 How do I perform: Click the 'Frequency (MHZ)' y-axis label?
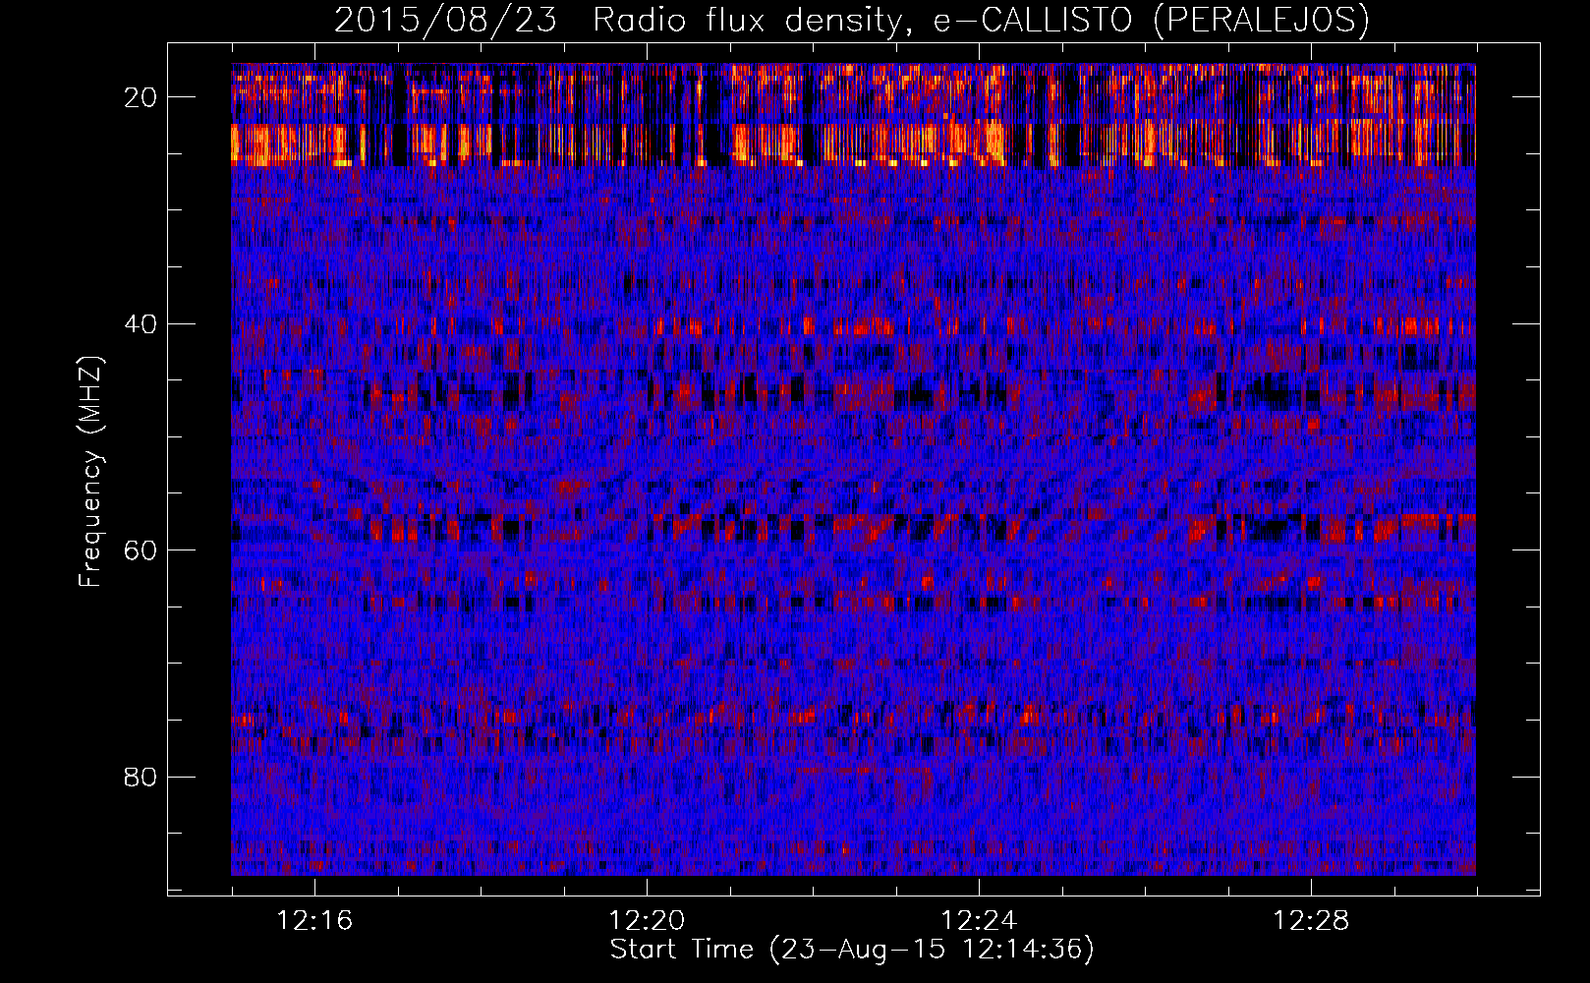90,472
